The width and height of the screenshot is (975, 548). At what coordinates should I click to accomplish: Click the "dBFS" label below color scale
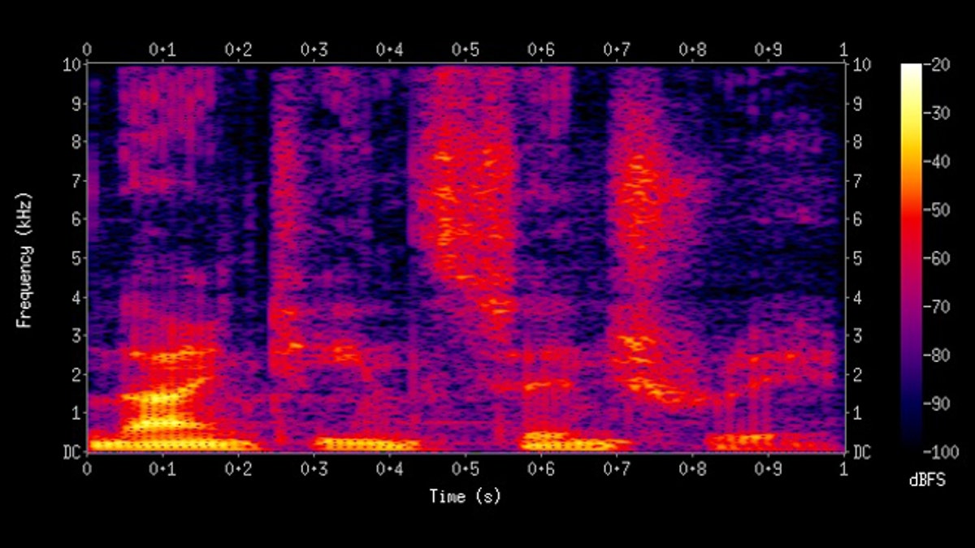click(926, 481)
